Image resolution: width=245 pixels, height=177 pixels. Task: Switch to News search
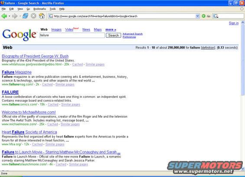tap(86, 29)
